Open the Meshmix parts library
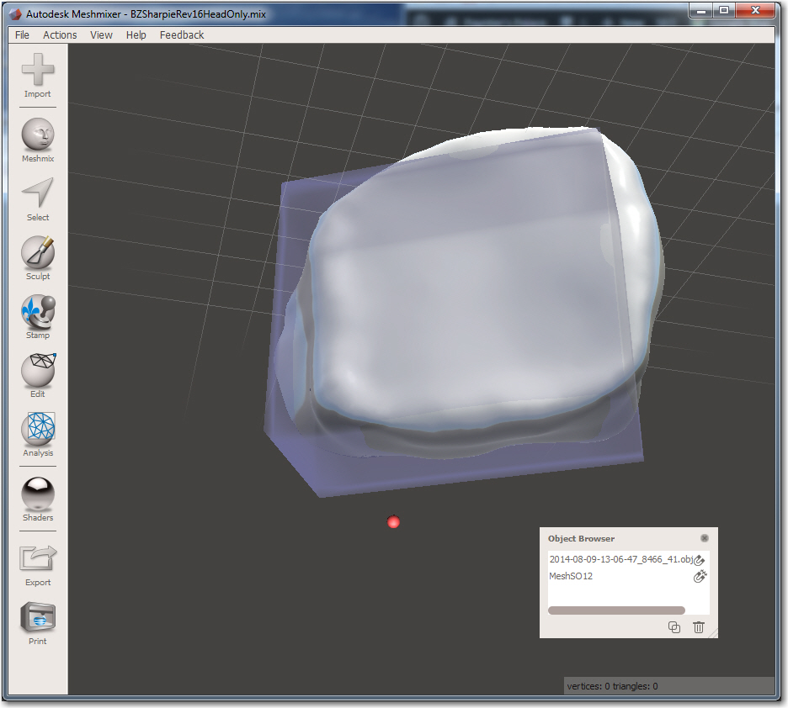The width and height of the screenshot is (788, 708). click(x=38, y=140)
